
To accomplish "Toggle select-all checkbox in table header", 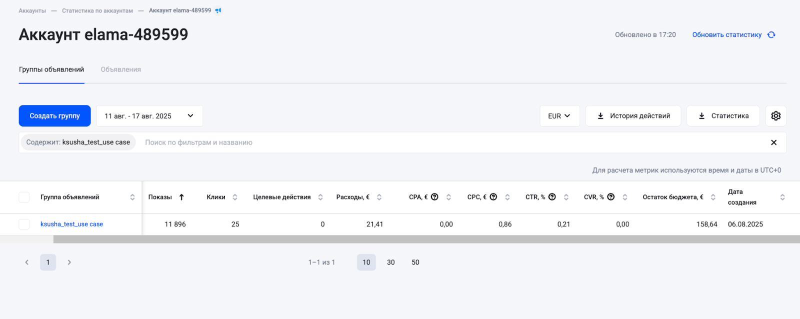I will click(x=24, y=197).
